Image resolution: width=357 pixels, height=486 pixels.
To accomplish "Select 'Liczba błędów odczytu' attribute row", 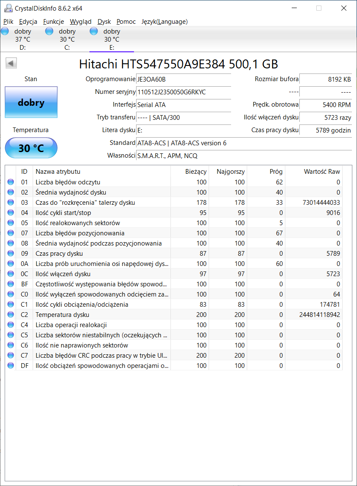I will pos(174,182).
